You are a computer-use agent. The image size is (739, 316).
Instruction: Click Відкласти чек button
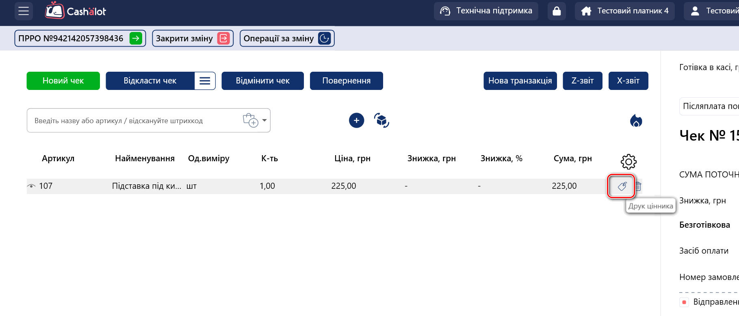pos(150,81)
